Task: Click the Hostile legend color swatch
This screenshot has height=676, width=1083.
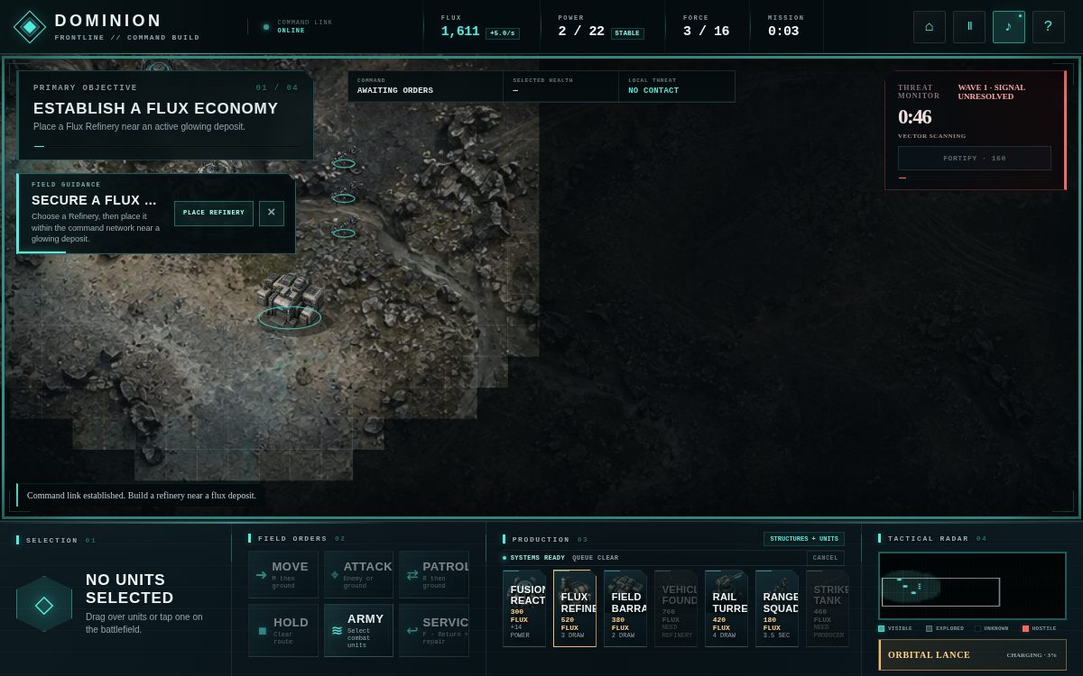Action: (1025, 628)
